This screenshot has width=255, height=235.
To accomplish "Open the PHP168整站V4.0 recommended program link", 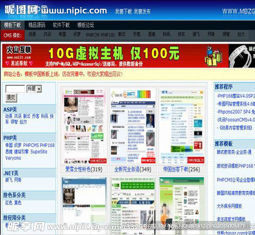I will coord(236,96).
